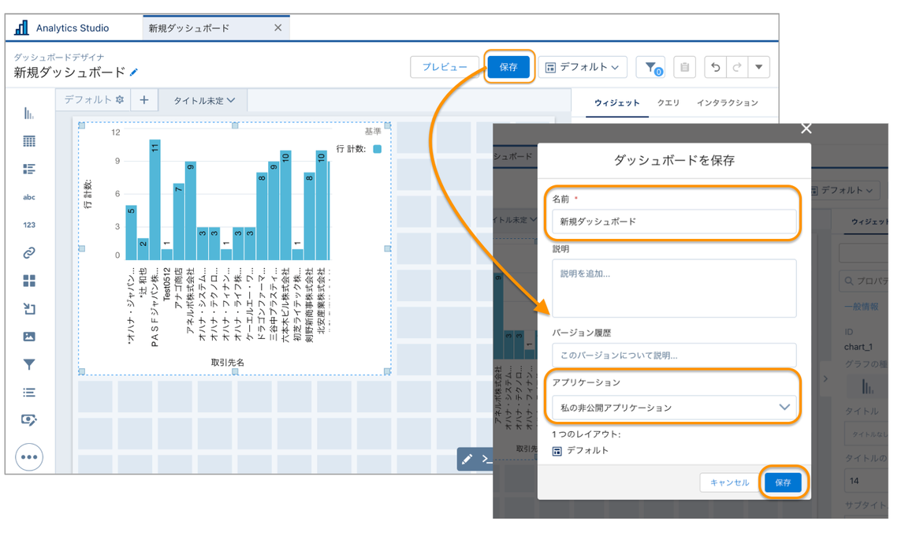Image resolution: width=905 pixels, height=540 pixels.
Task: Undo the last action
Action: (x=716, y=67)
